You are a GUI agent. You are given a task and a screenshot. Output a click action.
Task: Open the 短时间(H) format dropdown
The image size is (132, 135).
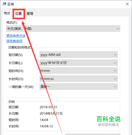point(78,71)
